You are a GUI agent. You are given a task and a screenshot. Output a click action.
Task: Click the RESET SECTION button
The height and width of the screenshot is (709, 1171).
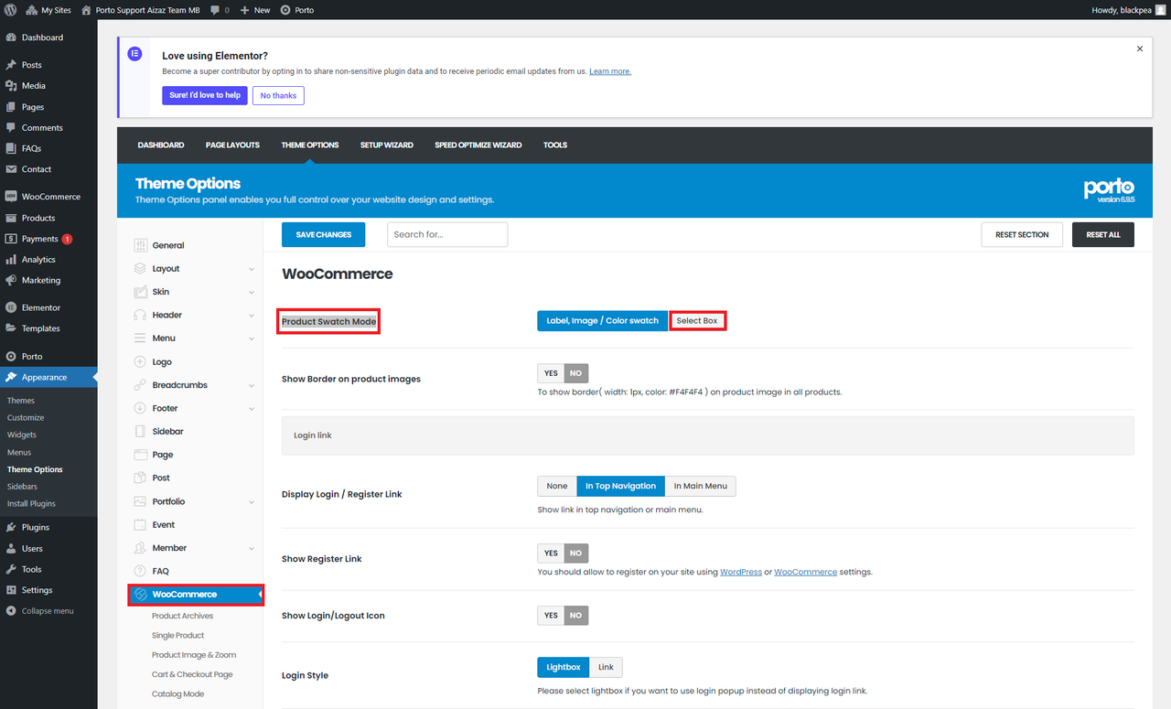point(1022,235)
